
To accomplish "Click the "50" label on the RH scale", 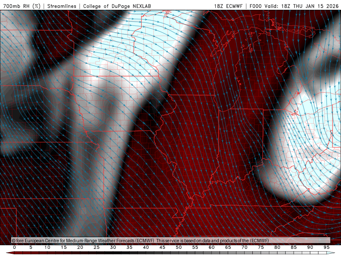I will tap(179, 247).
